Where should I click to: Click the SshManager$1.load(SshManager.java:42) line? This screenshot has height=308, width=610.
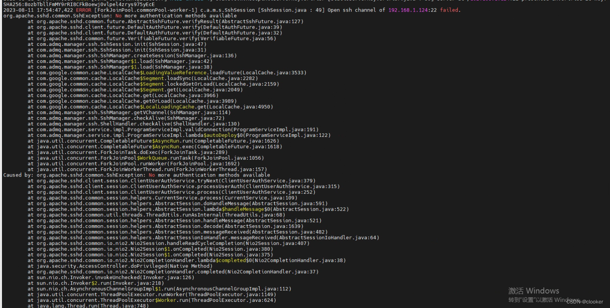pos(120,61)
